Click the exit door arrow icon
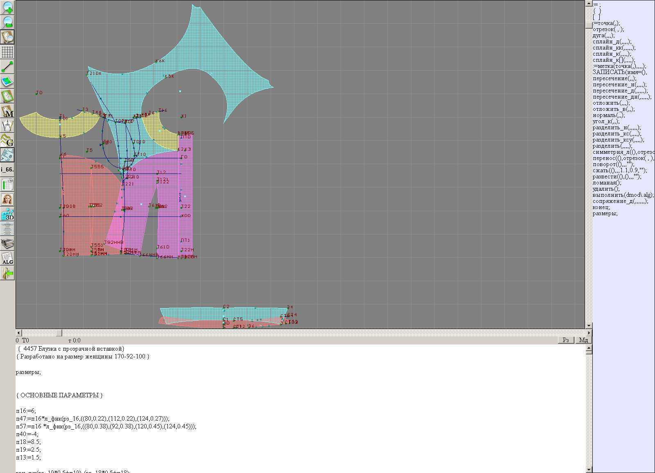 (7, 273)
